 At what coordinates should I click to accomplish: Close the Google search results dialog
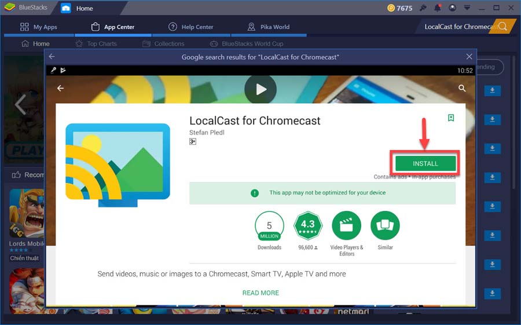469,57
